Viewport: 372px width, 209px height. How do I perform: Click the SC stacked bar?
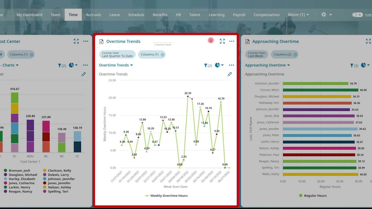click(x=77, y=142)
